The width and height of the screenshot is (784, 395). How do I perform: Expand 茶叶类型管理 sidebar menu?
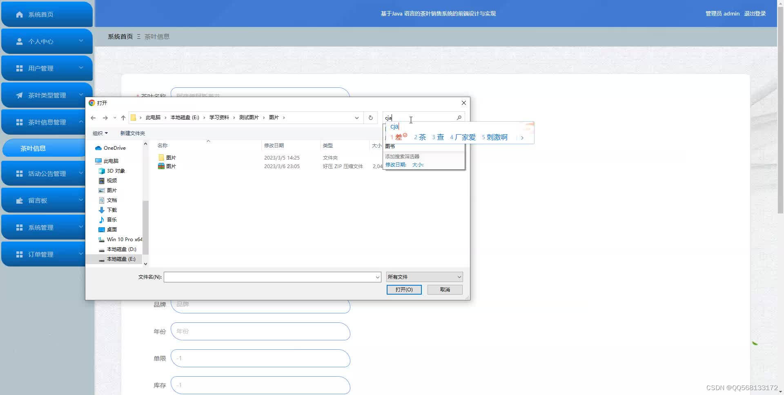(81, 95)
